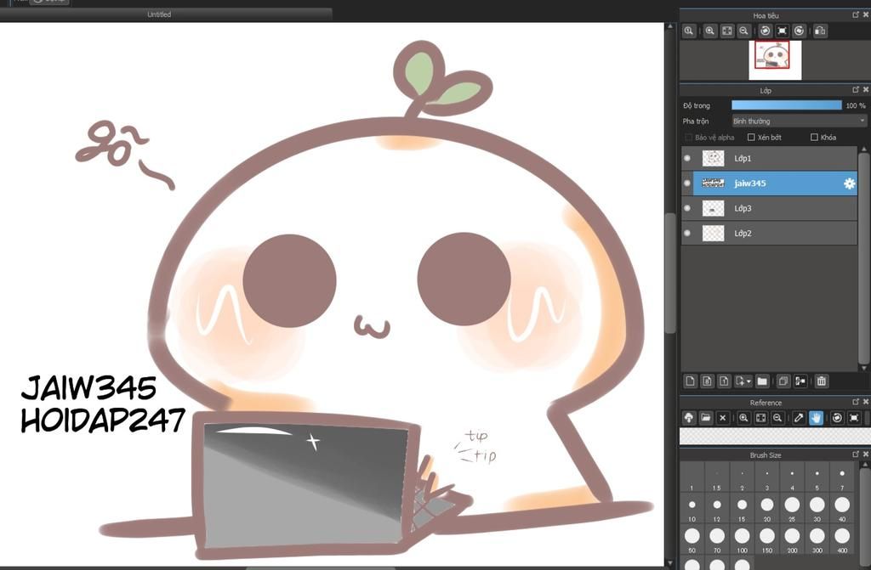Clear the reference image
This screenshot has height=570, width=871.
click(x=723, y=418)
